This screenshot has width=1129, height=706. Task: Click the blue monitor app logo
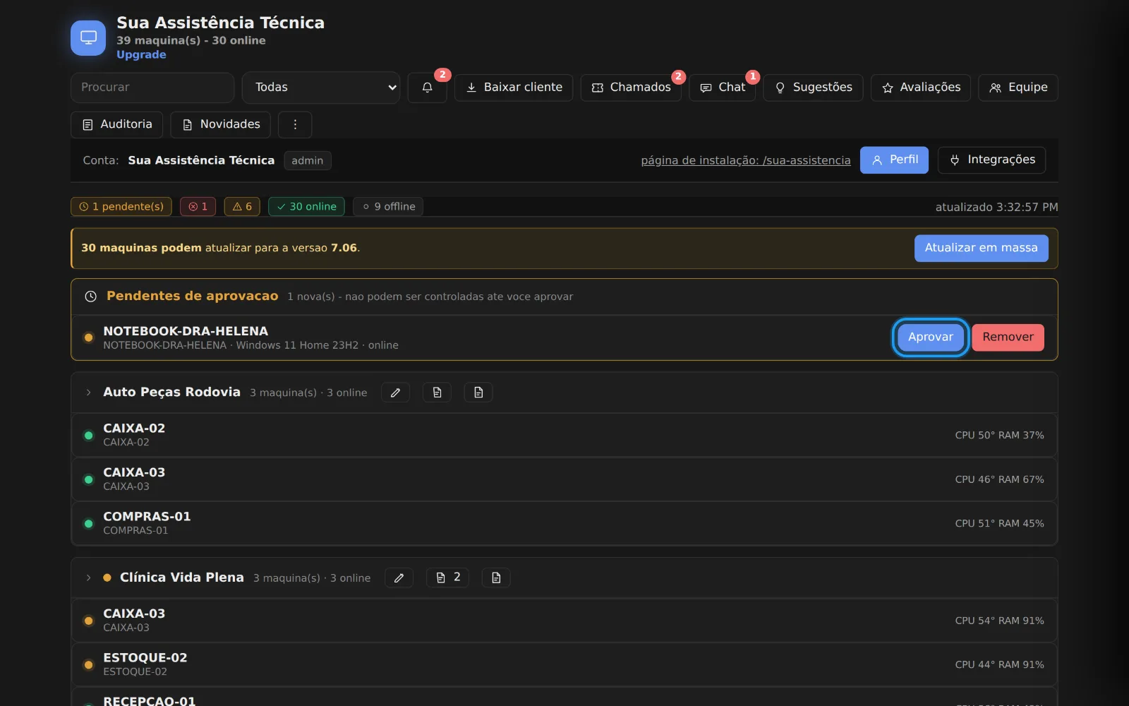pos(88,37)
